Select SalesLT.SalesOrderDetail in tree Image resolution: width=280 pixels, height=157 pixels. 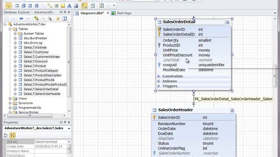click(x=41, y=89)
